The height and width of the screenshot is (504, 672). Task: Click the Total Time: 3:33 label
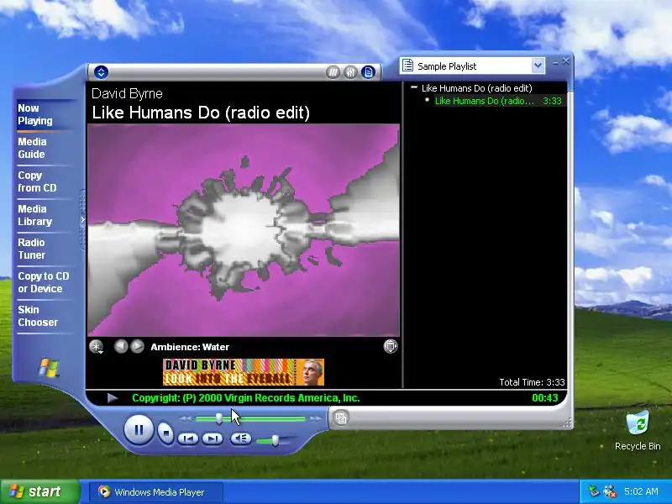coord(532,382)
